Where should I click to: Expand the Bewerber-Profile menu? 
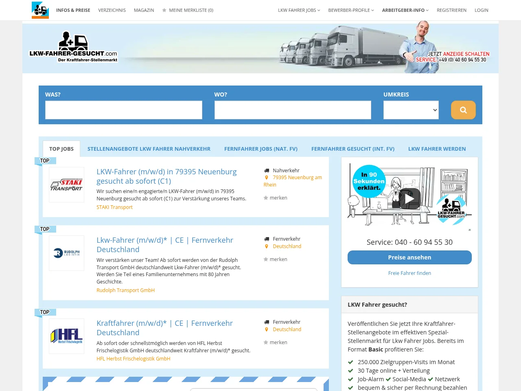tap(351, 10)
